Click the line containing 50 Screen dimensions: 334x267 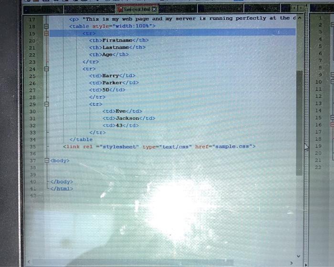point(107,90)
